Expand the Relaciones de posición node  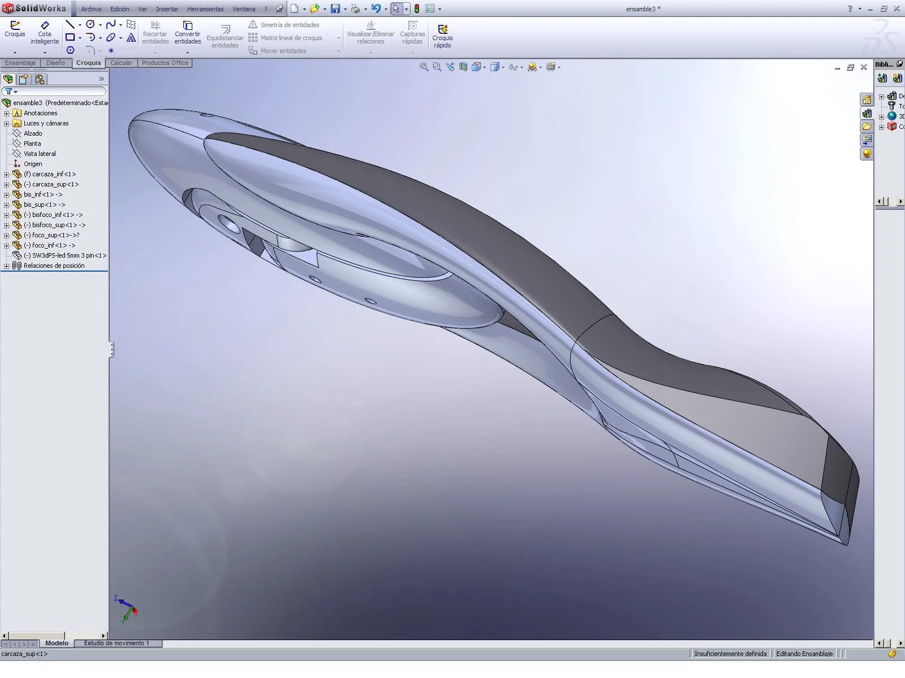click(x=7, y=266)
